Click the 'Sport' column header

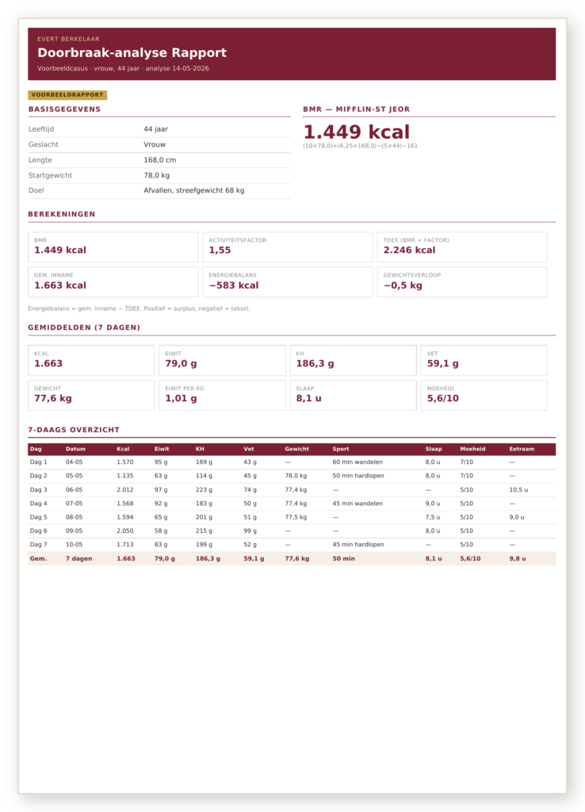coord(341,449)
